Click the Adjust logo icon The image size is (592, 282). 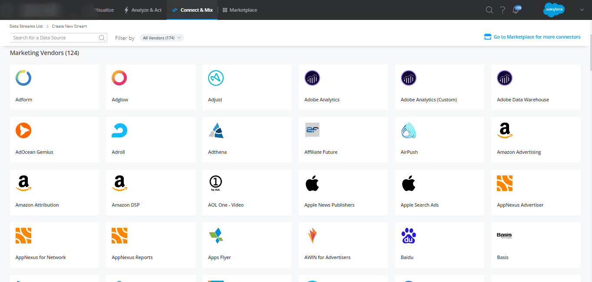point(216,78)
